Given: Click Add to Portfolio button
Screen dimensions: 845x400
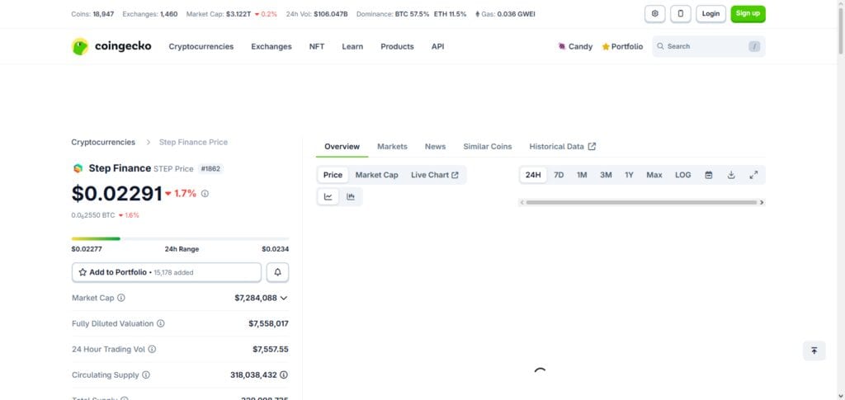Looking at the screenshot, I should pyautogui.click(x=167, y=272).
